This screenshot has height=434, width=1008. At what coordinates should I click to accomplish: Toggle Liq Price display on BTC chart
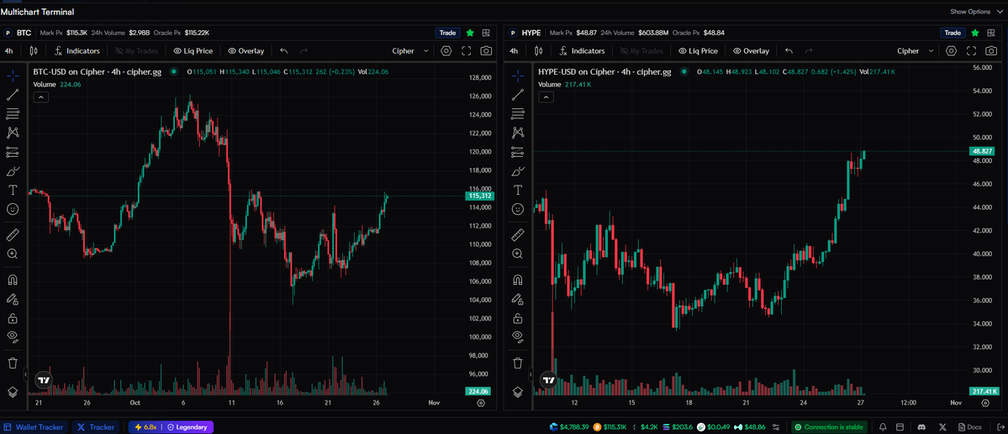(x=193, y=51)
